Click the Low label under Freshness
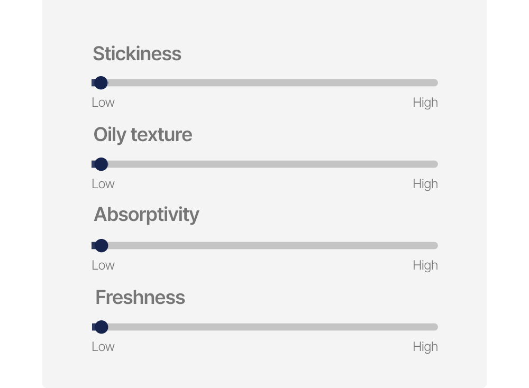 pos(103,347)
